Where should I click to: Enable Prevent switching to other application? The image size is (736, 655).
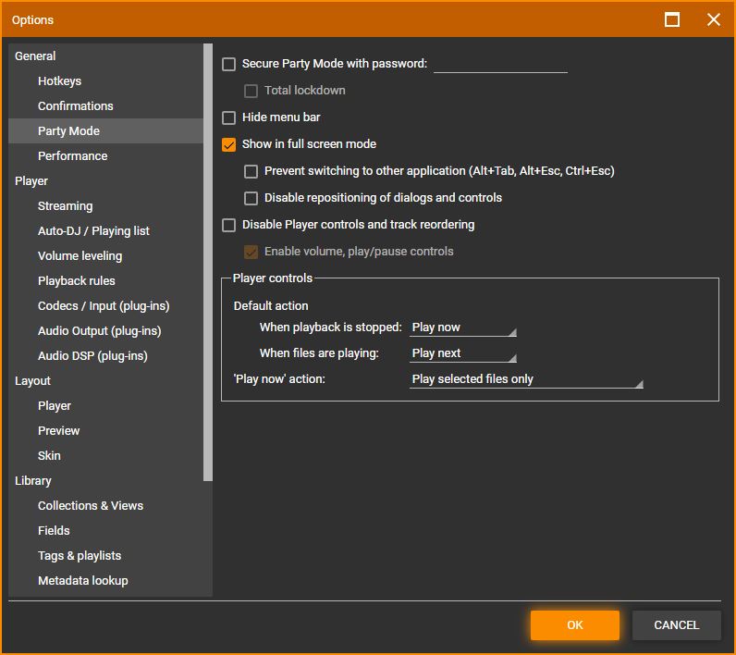[251, 172]
